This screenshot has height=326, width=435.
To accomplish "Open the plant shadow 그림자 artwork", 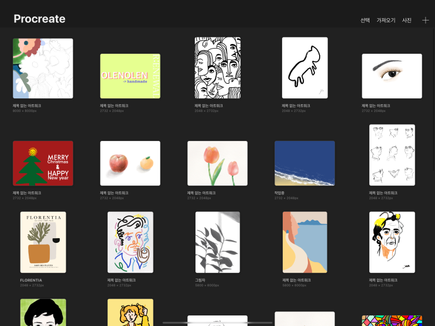I will click(x=218, y=242).
